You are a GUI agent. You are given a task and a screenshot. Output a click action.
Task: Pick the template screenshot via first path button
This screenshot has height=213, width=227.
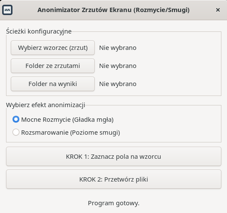pyautogui.click(x=53, y=48)
